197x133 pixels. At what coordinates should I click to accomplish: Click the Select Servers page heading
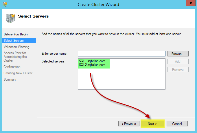click(33, 16)
